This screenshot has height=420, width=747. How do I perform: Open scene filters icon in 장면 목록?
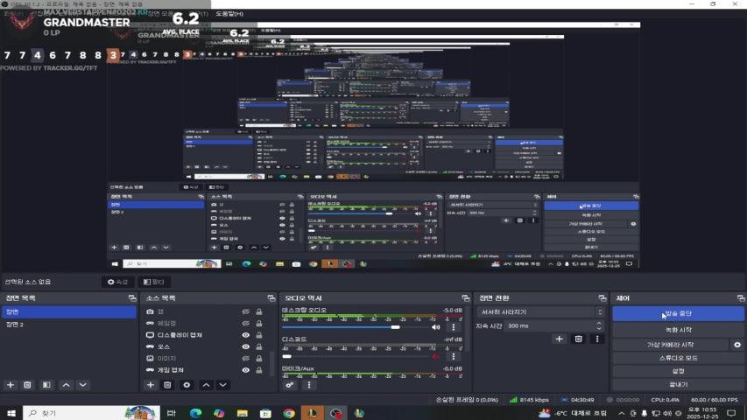point(46,385)
